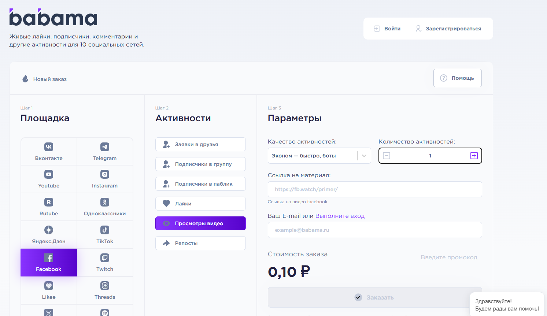Select the Twitch platform icon
The width and height of the screenshot is (547, 316).
(x=105, y=258)
